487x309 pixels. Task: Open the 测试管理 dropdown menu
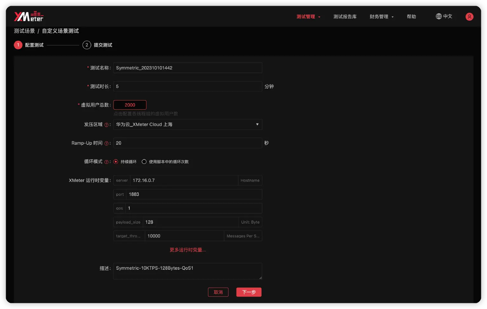click(x=308, y=17)
